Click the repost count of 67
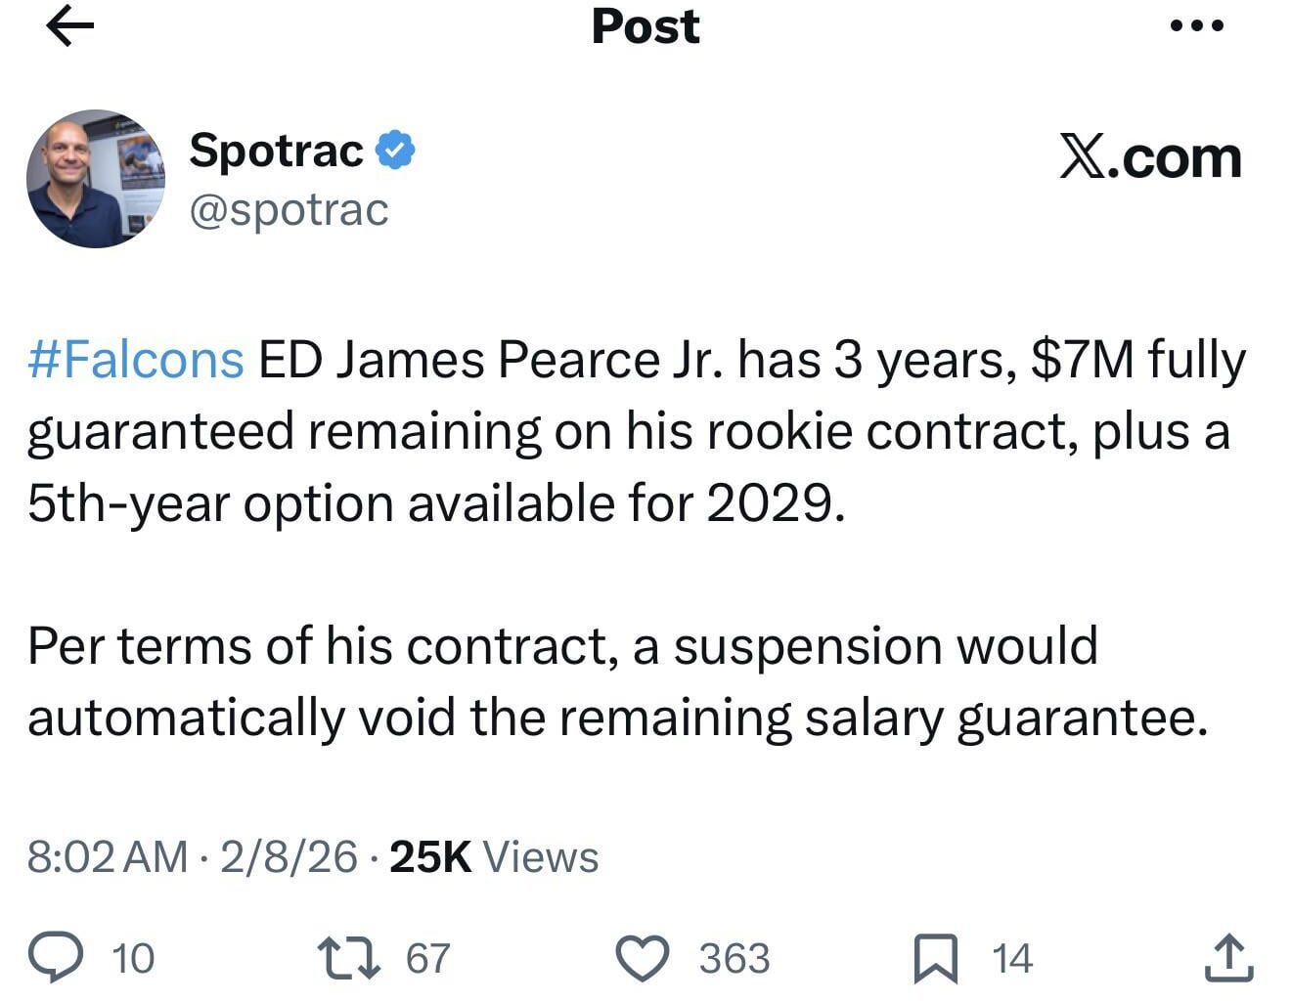This screenshot has width=1291, height=1001. point(428,958)
